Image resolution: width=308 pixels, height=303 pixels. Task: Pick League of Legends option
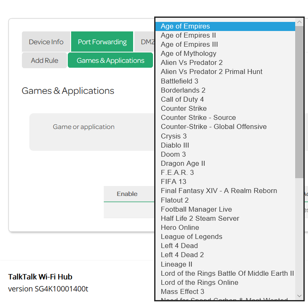coord(225,236)
